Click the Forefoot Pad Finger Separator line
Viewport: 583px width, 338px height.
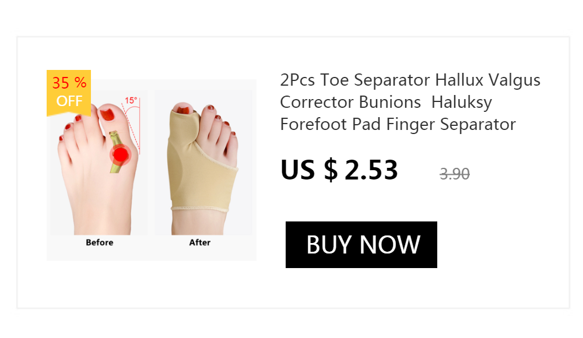tap(398, 124)
